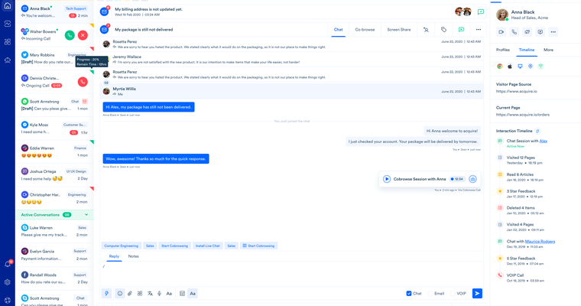Switch to the Co-browse tab
581x306 pixels.
pyautogui.click(x=365, y=30)
